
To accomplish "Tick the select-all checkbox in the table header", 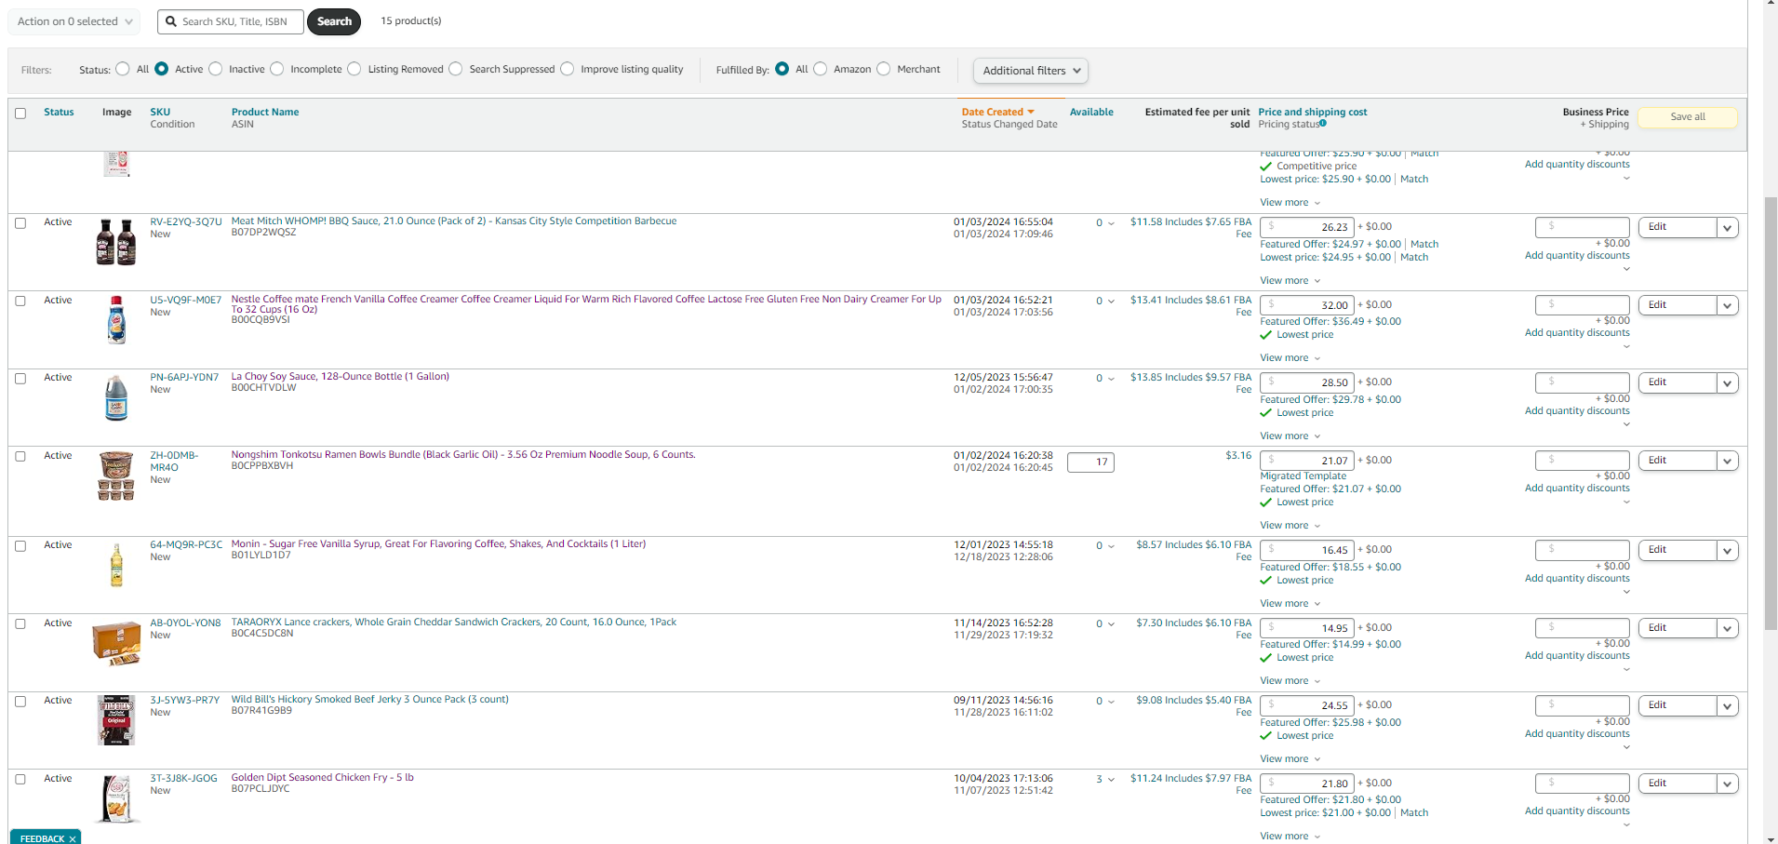I will tap(20, 114).
